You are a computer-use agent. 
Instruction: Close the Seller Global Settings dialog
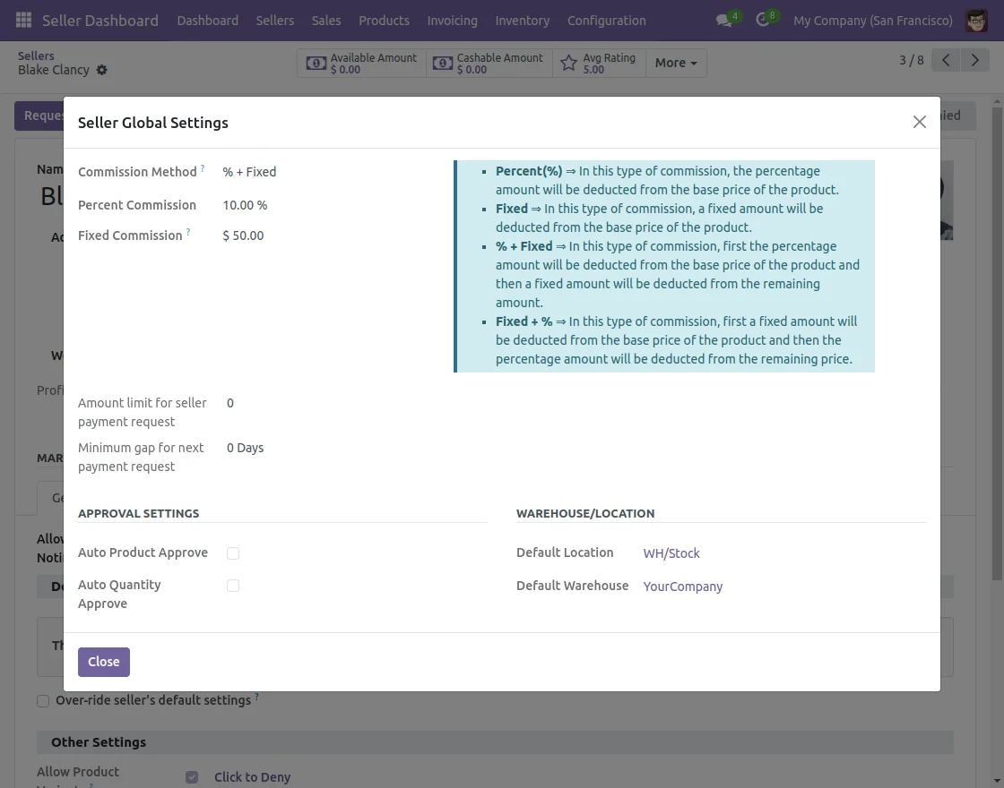tap(919, 122)
